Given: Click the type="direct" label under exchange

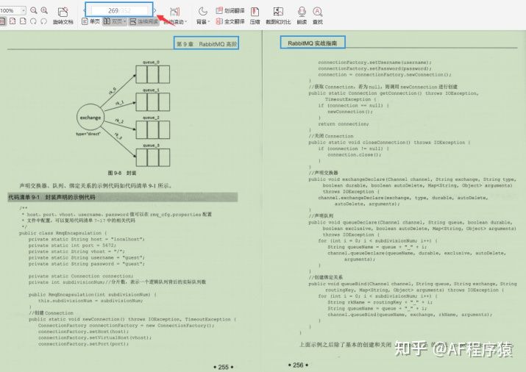Looking at the screenshot, I should [88, 134].
